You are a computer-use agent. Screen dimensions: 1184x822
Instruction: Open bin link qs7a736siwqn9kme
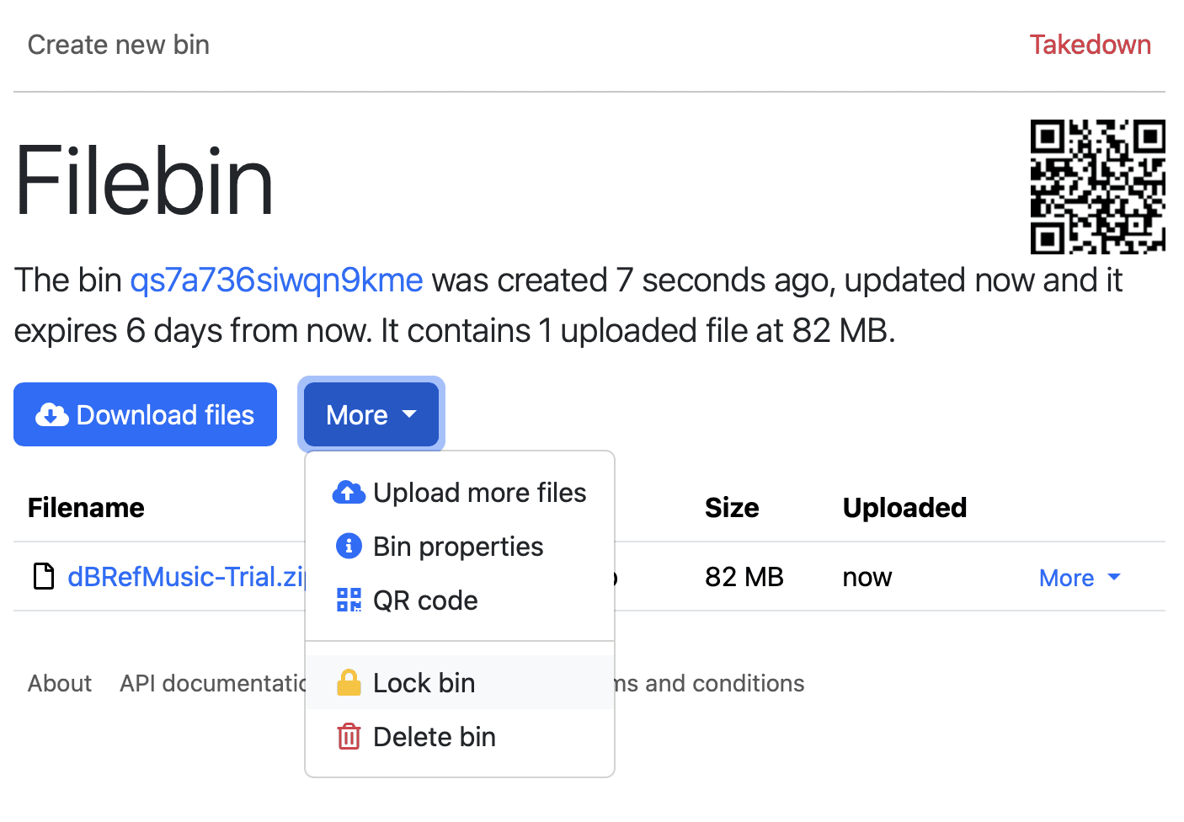(276, 280)
